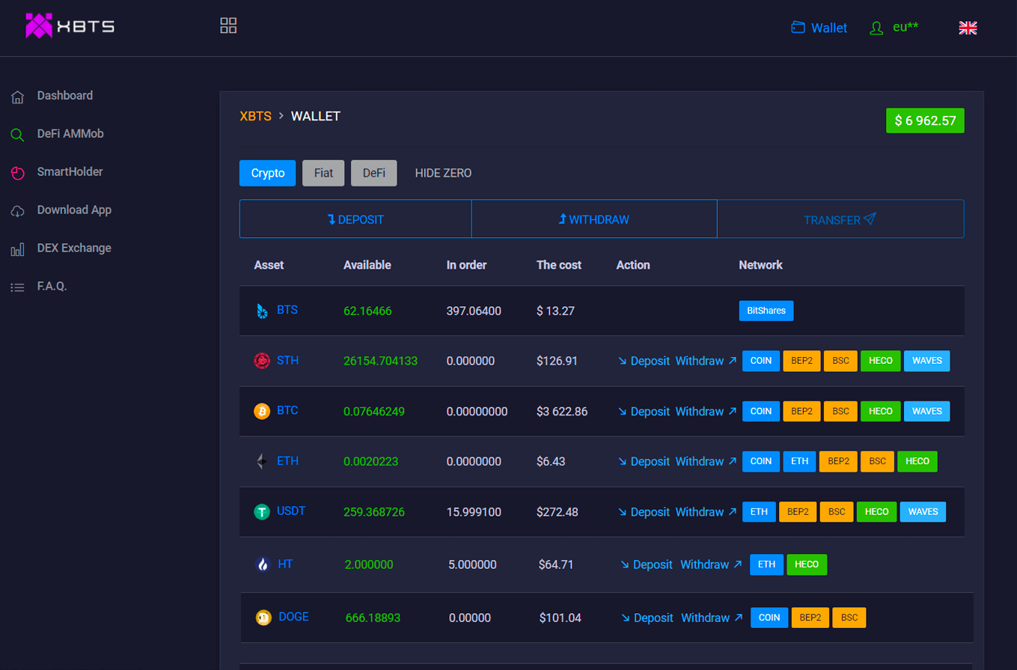Open the apps grid icon
1017x670 pixels.
coord(228,25)
